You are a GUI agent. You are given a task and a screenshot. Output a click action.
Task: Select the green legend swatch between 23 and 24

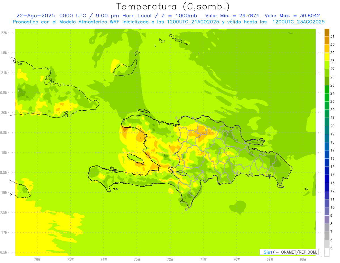(327, 97)
